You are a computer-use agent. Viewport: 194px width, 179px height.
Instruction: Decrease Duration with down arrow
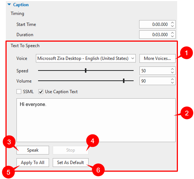tap(172, 36)
